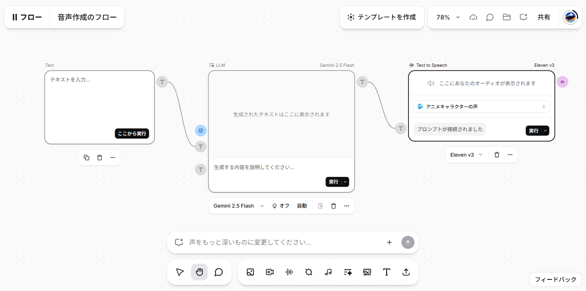Expand the Gemini 2.5 Flash model dropdown
The width and height of the screenshot is (586, 291).
(x=239, y=206)
